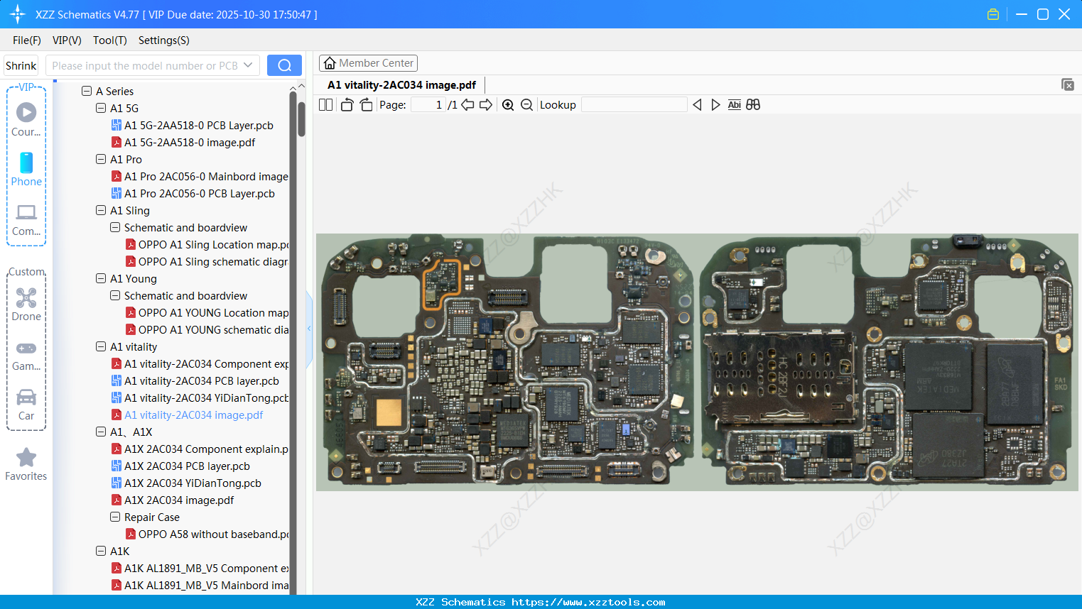
Task: Open the model number dropdown arrow
Action: [x=248, y=65]
